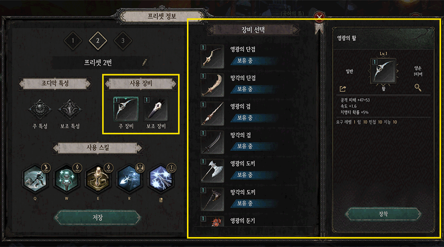Switch to preset tab 3
This screenshot has width=444, height=247.
pos(123,41)
